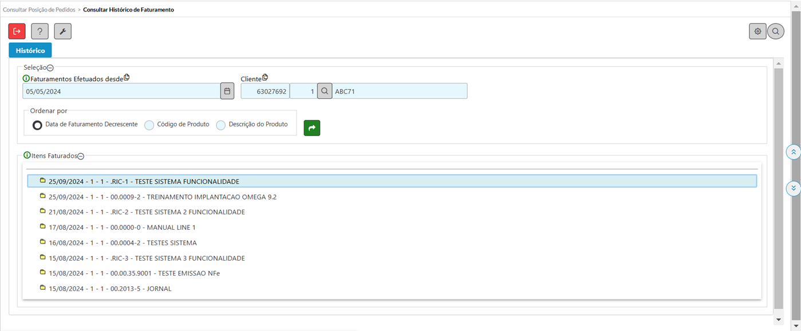This screenshot has width=801, height=331.
Task: Click the wrench tools icon
Action: tap(62, 31)
